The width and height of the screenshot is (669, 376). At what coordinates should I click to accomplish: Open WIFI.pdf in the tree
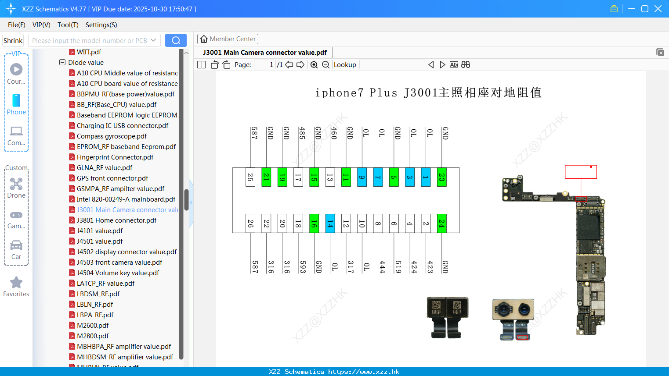(89, 52)
